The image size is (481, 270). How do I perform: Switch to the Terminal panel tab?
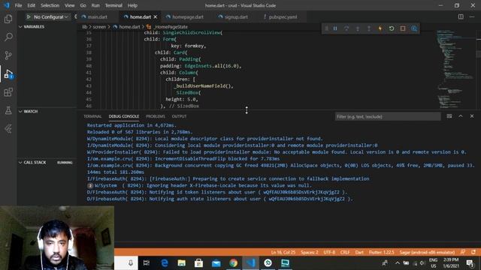coord(92,116)
